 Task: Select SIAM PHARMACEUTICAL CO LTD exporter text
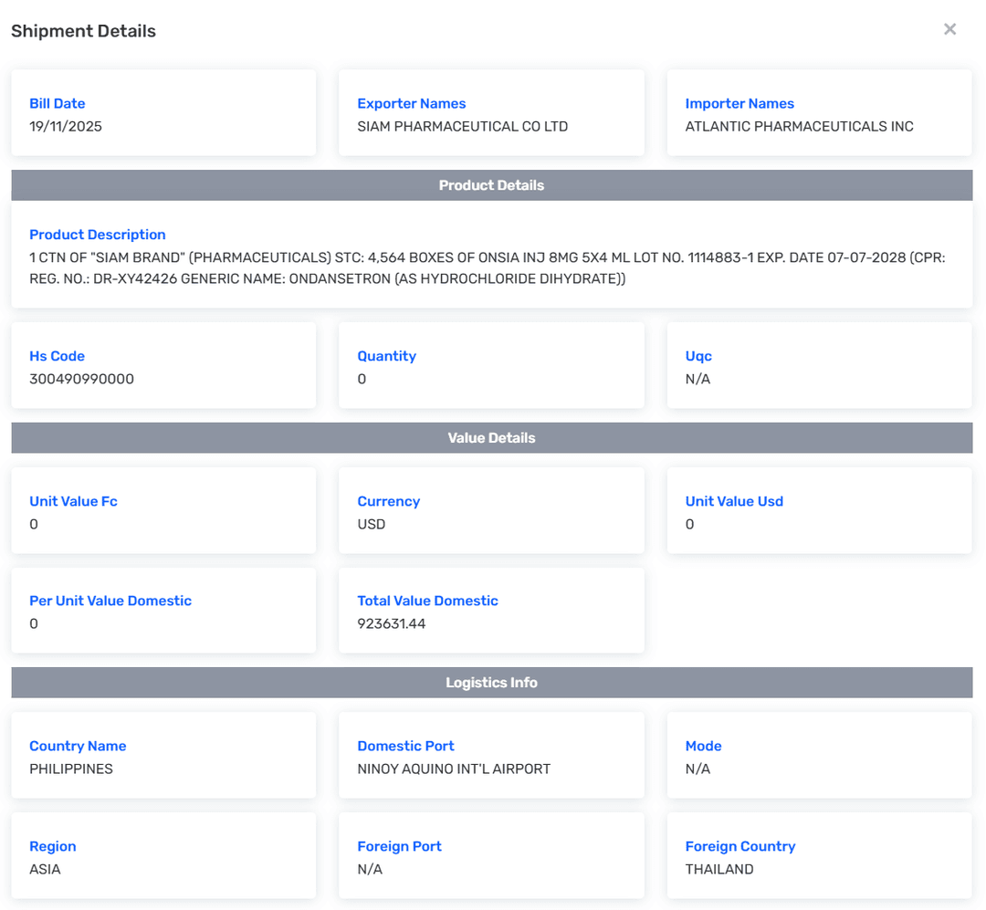[x=462, y=127]
